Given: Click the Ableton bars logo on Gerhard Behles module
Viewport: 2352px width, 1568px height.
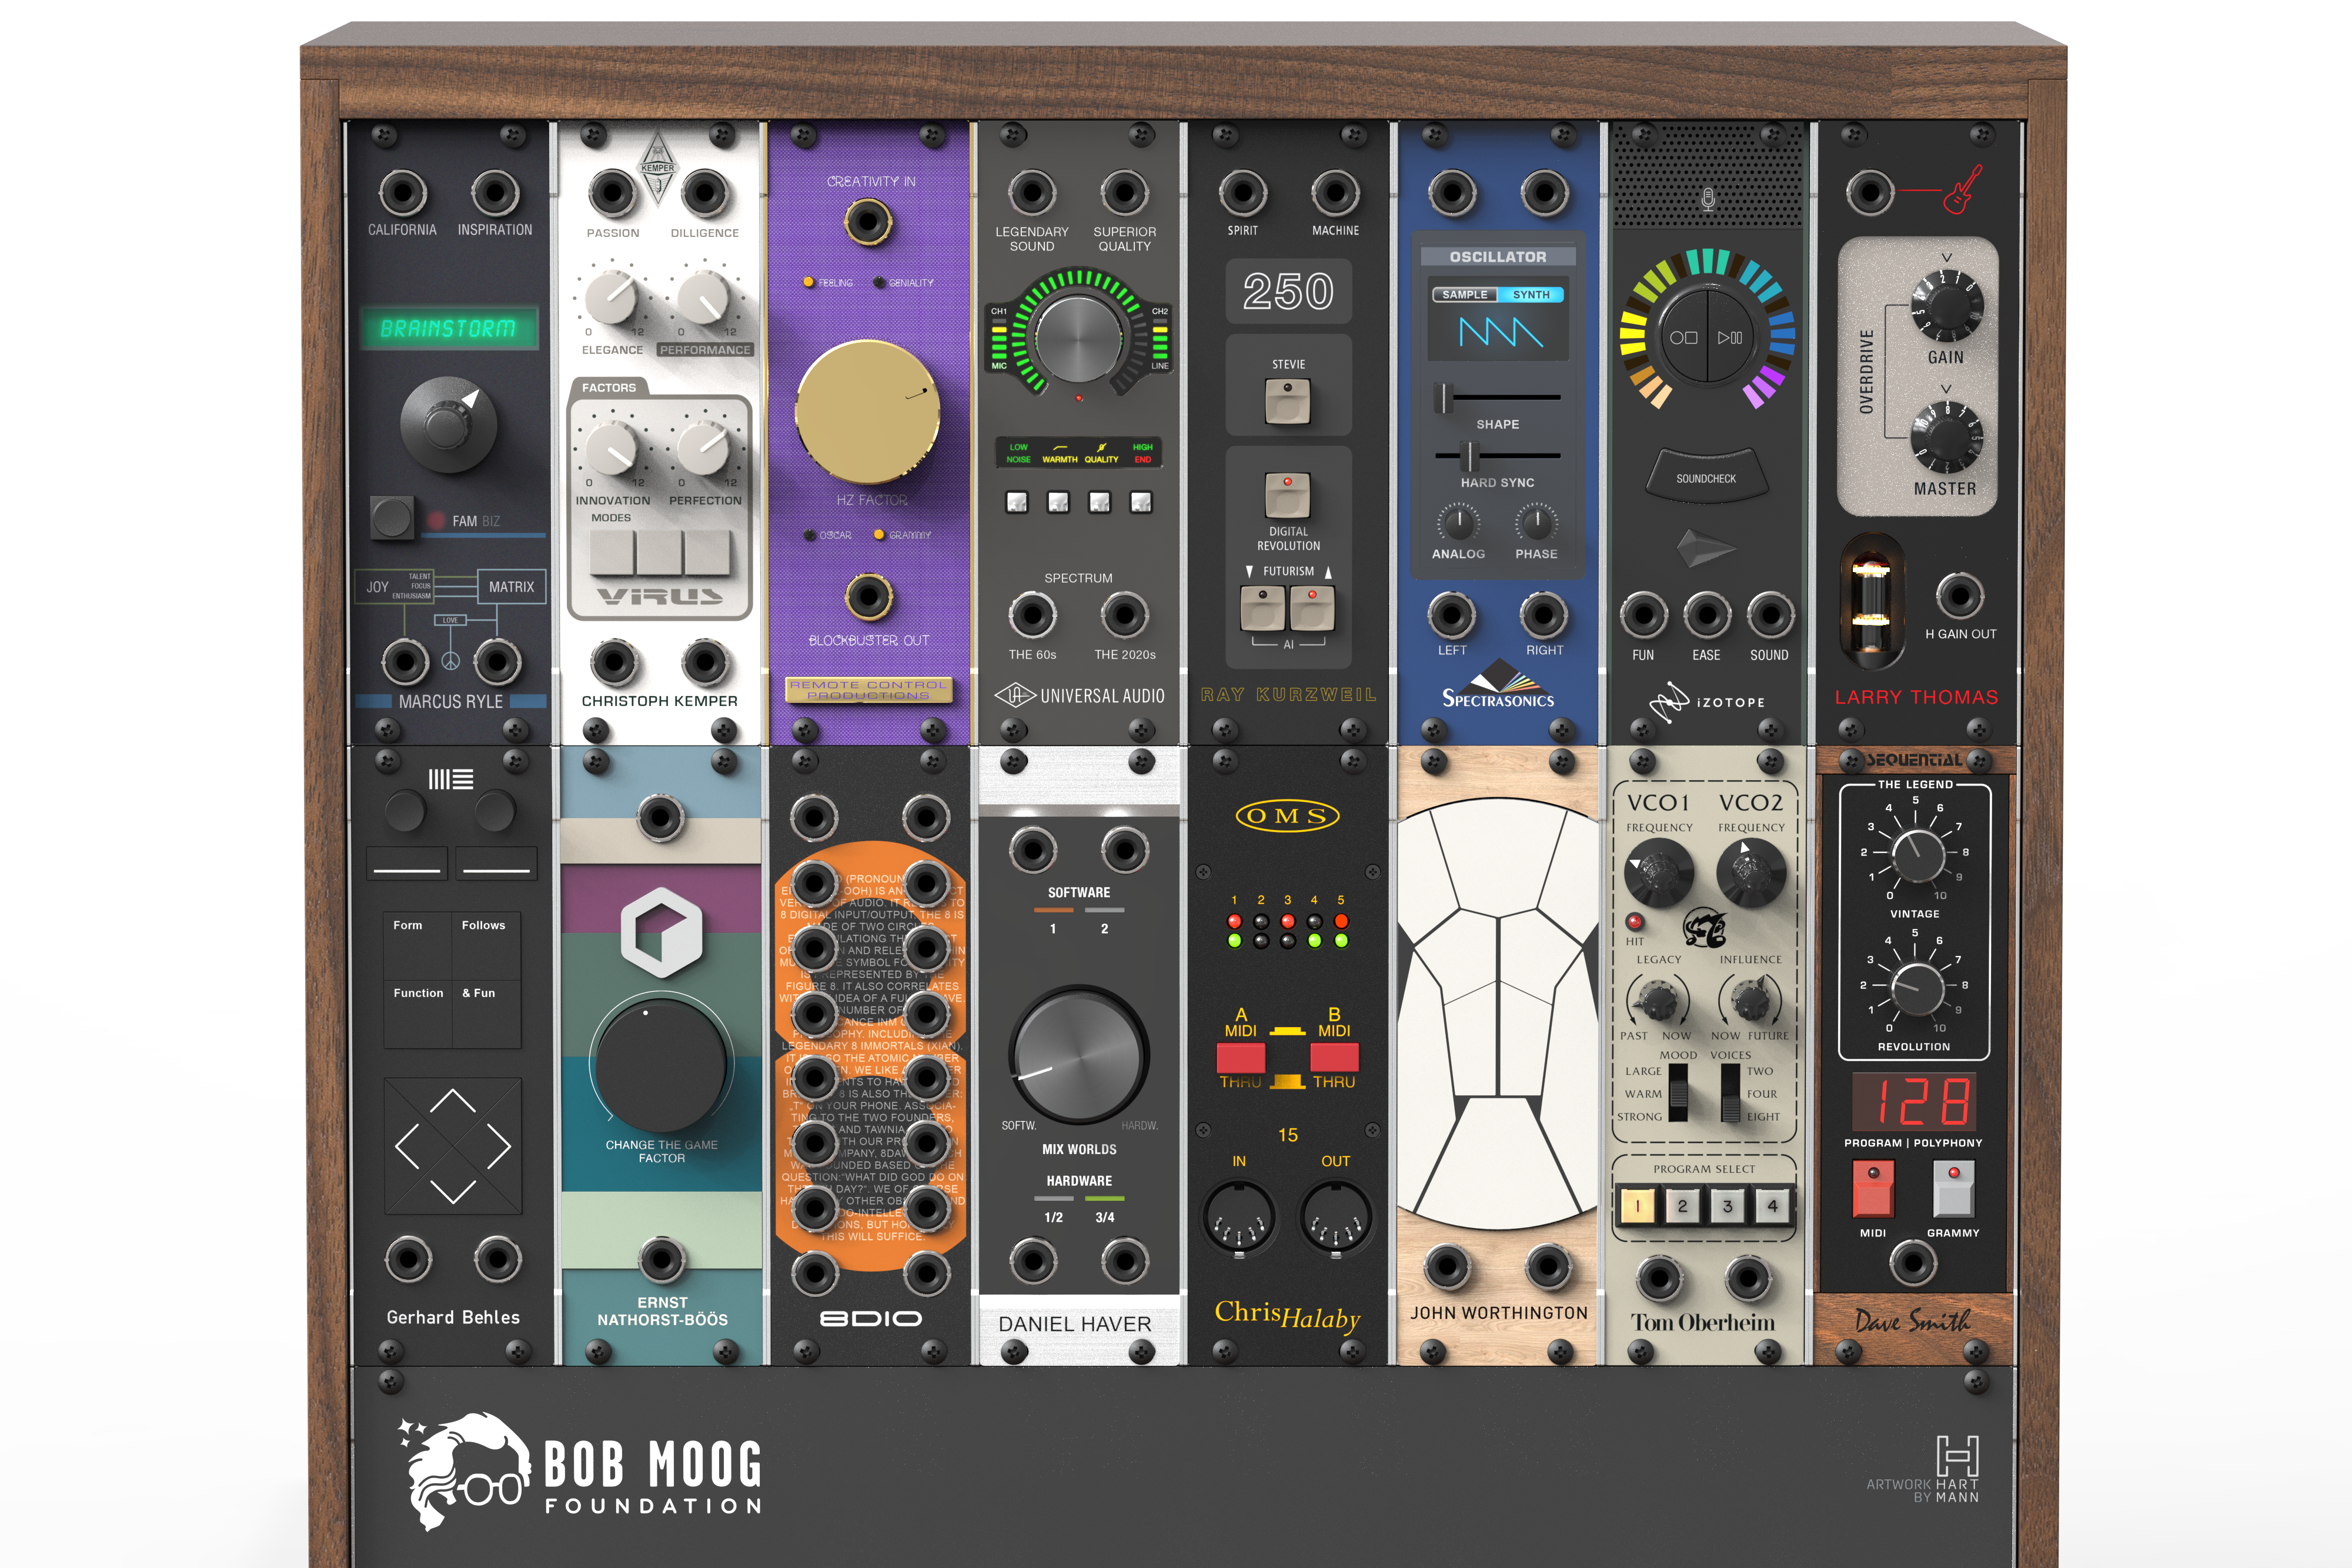Looking at the screenshot, I should coord(451,779).
